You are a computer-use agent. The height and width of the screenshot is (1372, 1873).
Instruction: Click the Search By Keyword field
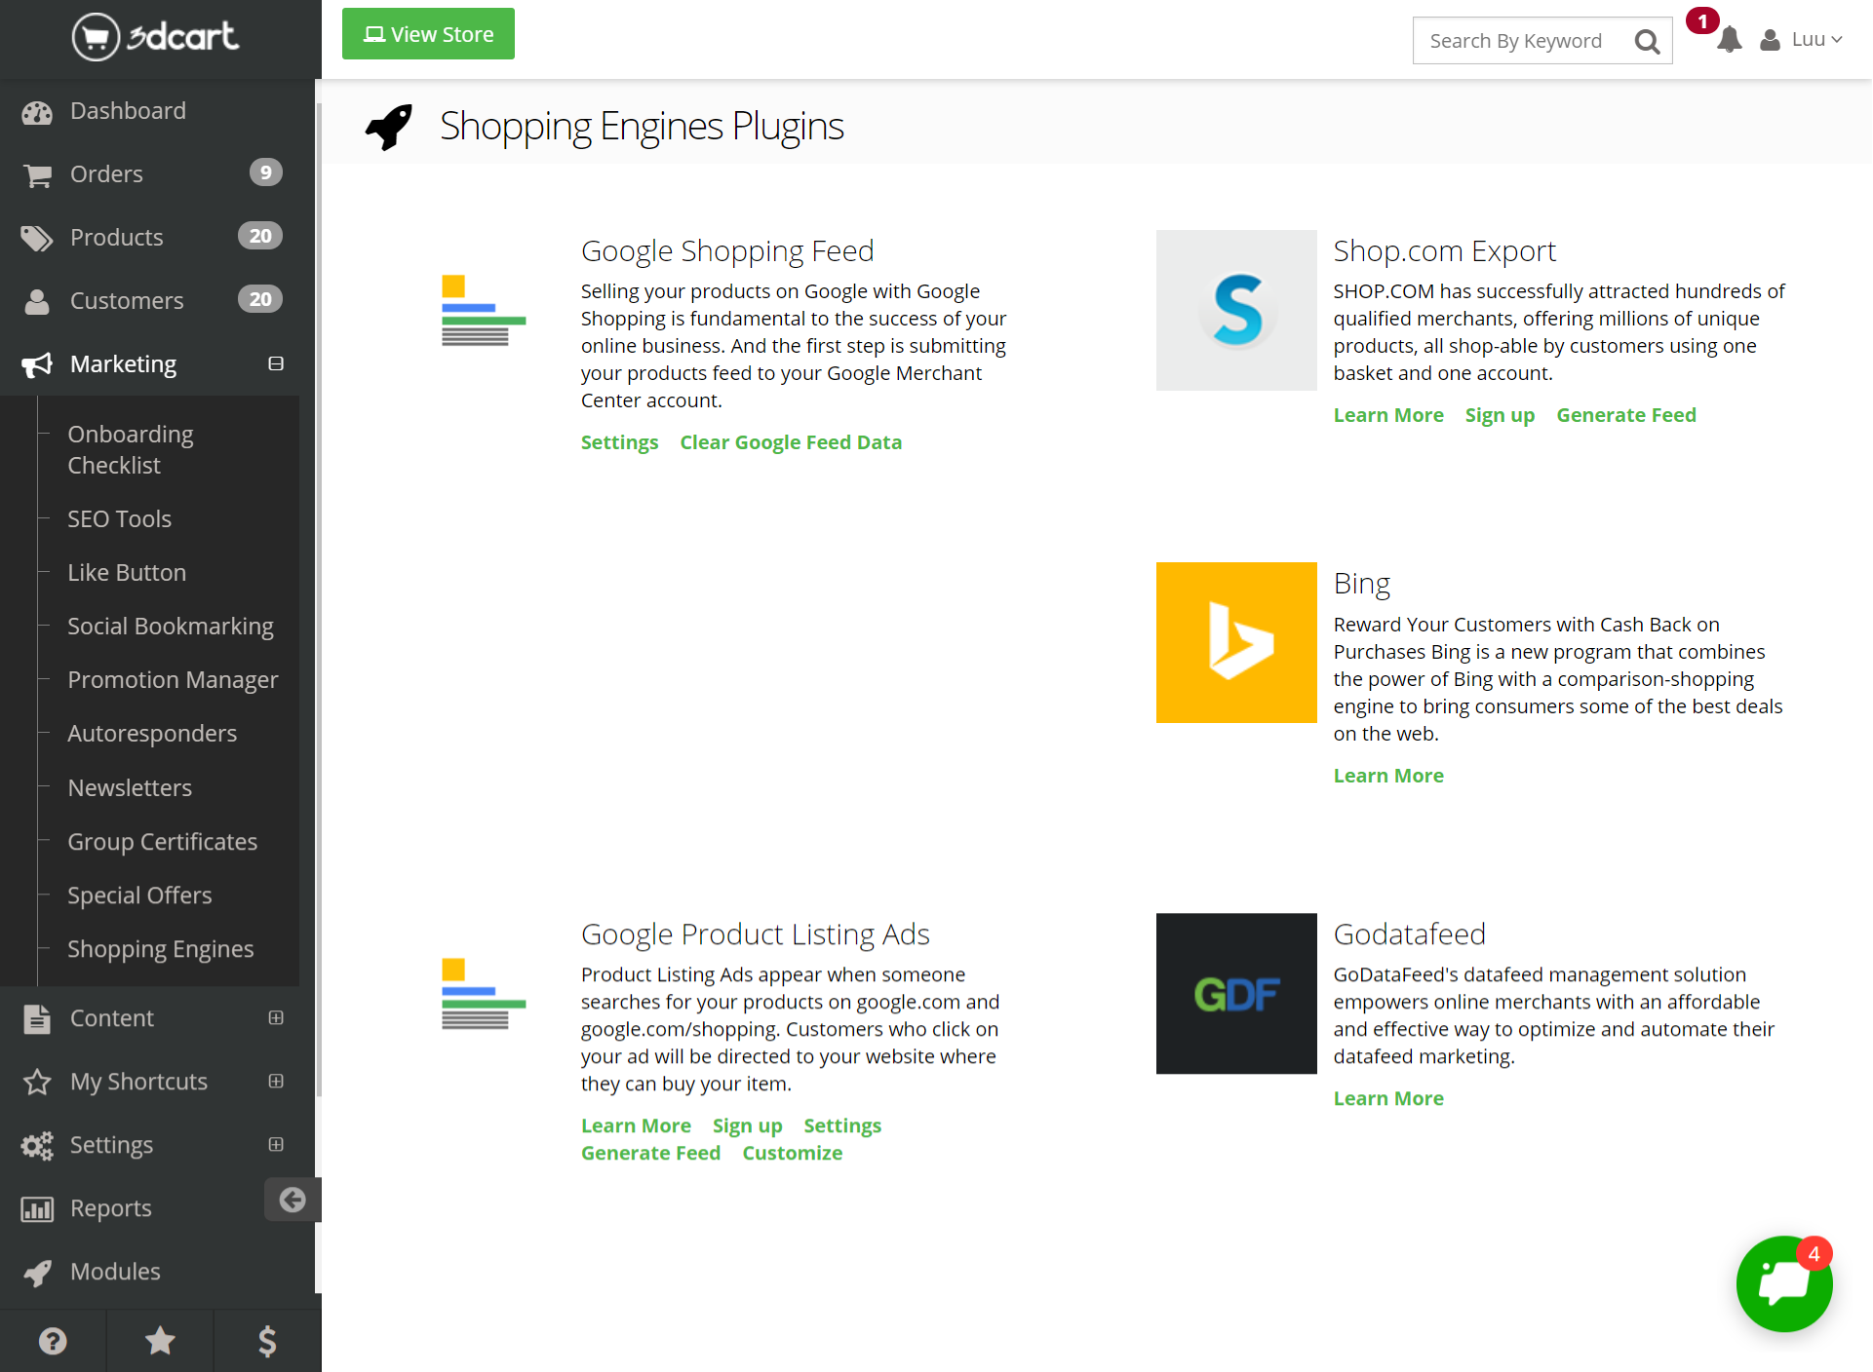pyautogui.click(x=1516, y=41)
